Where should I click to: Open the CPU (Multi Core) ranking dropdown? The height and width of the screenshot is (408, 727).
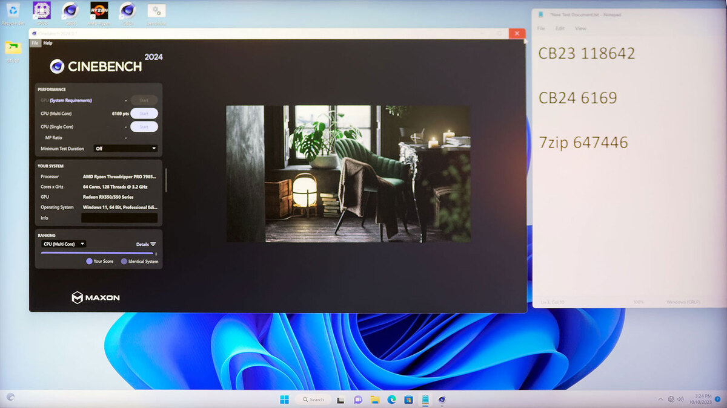pos(64,244)
